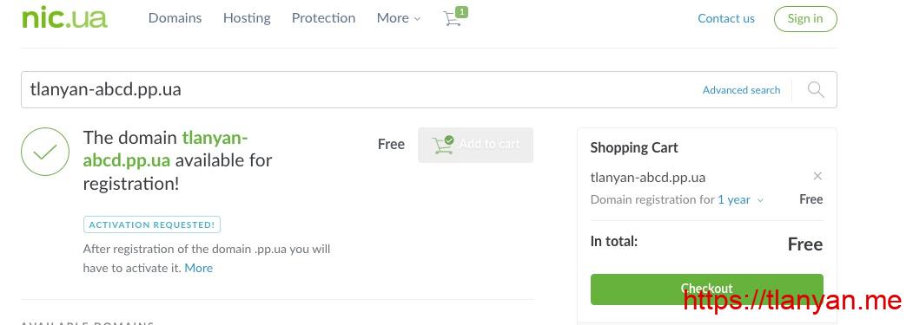Open the Protection menu item
Viewport: 913px width, 325px height.
click(x=323, y=18)
